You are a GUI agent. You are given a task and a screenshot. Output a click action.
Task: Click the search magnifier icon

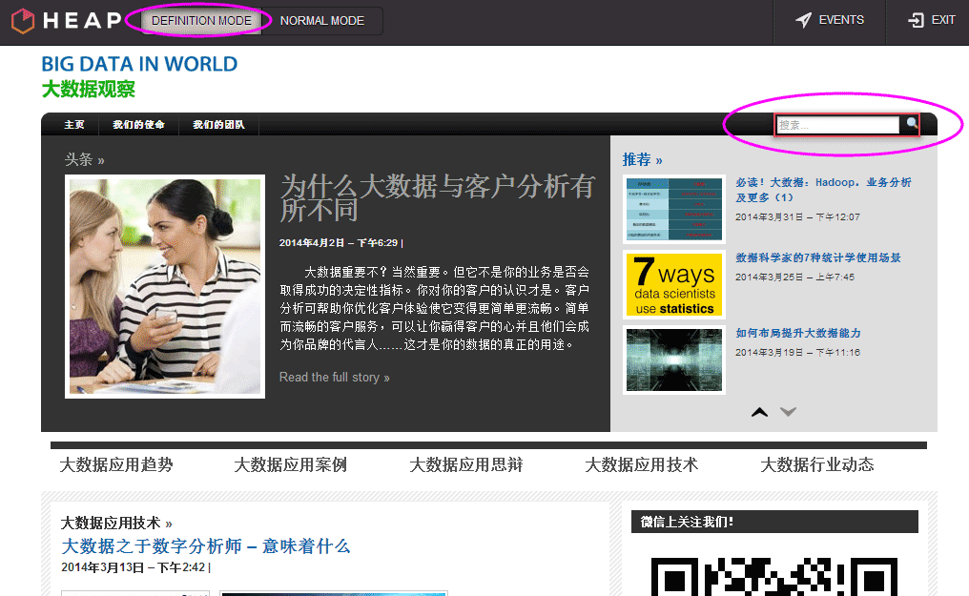[912, 124]
